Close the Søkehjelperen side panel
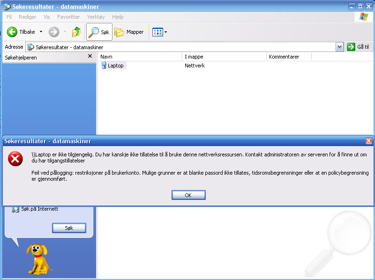The image size is (375, 280). click(x=90, y=56)
